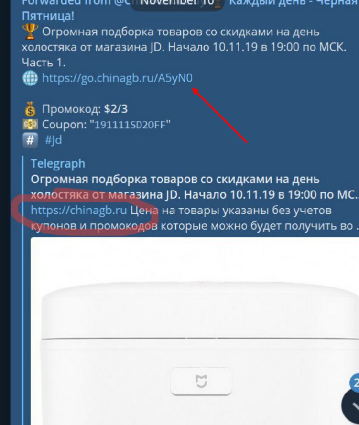The height and width of the screenshot is (425, 359).
Task: Click the rice cooker preview image
Action: click(x=195, y=331)
